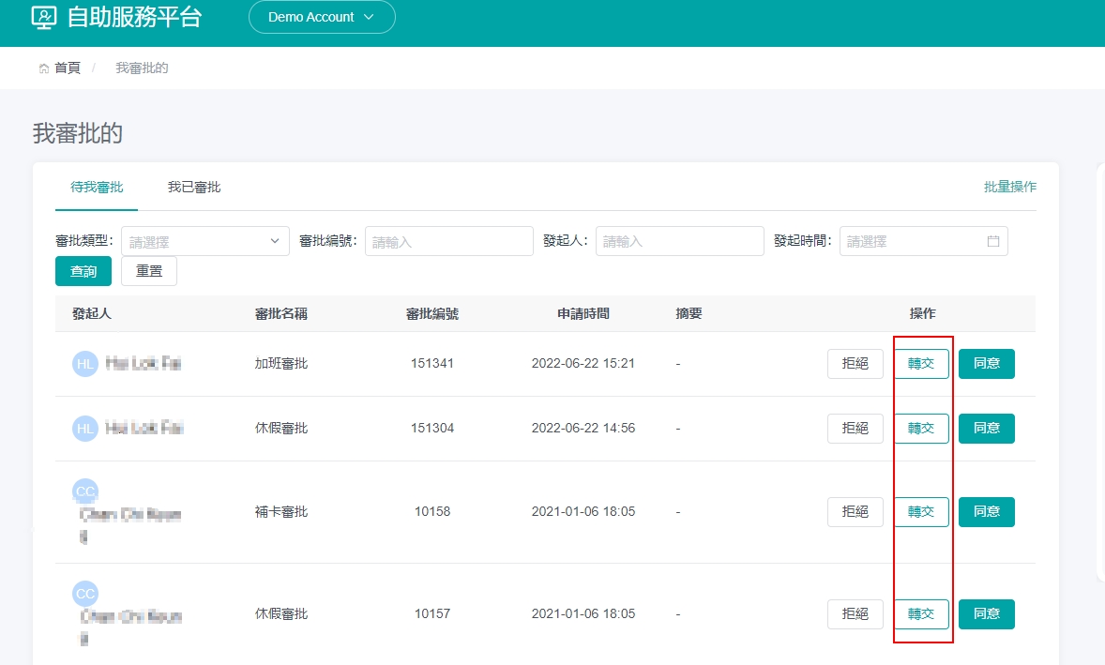
Task: Reject request 151304 with 拒絕
Action: point(855,429)
